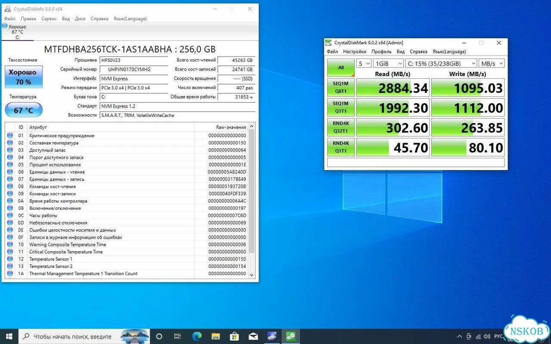Click status circle for Temperature Sensor 2 row

pos(10,266)
